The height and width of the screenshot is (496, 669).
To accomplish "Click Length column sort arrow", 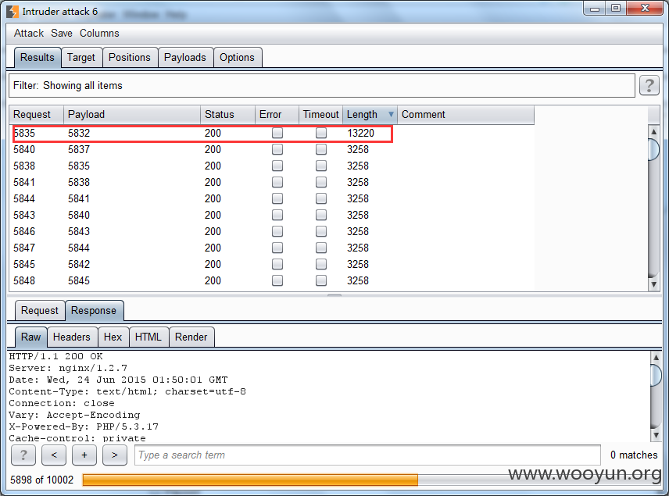I will coord(391,114).
